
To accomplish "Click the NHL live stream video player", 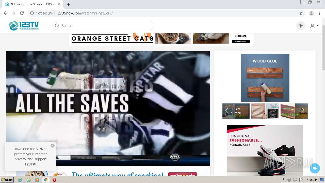I will click(x=108, y=108).
